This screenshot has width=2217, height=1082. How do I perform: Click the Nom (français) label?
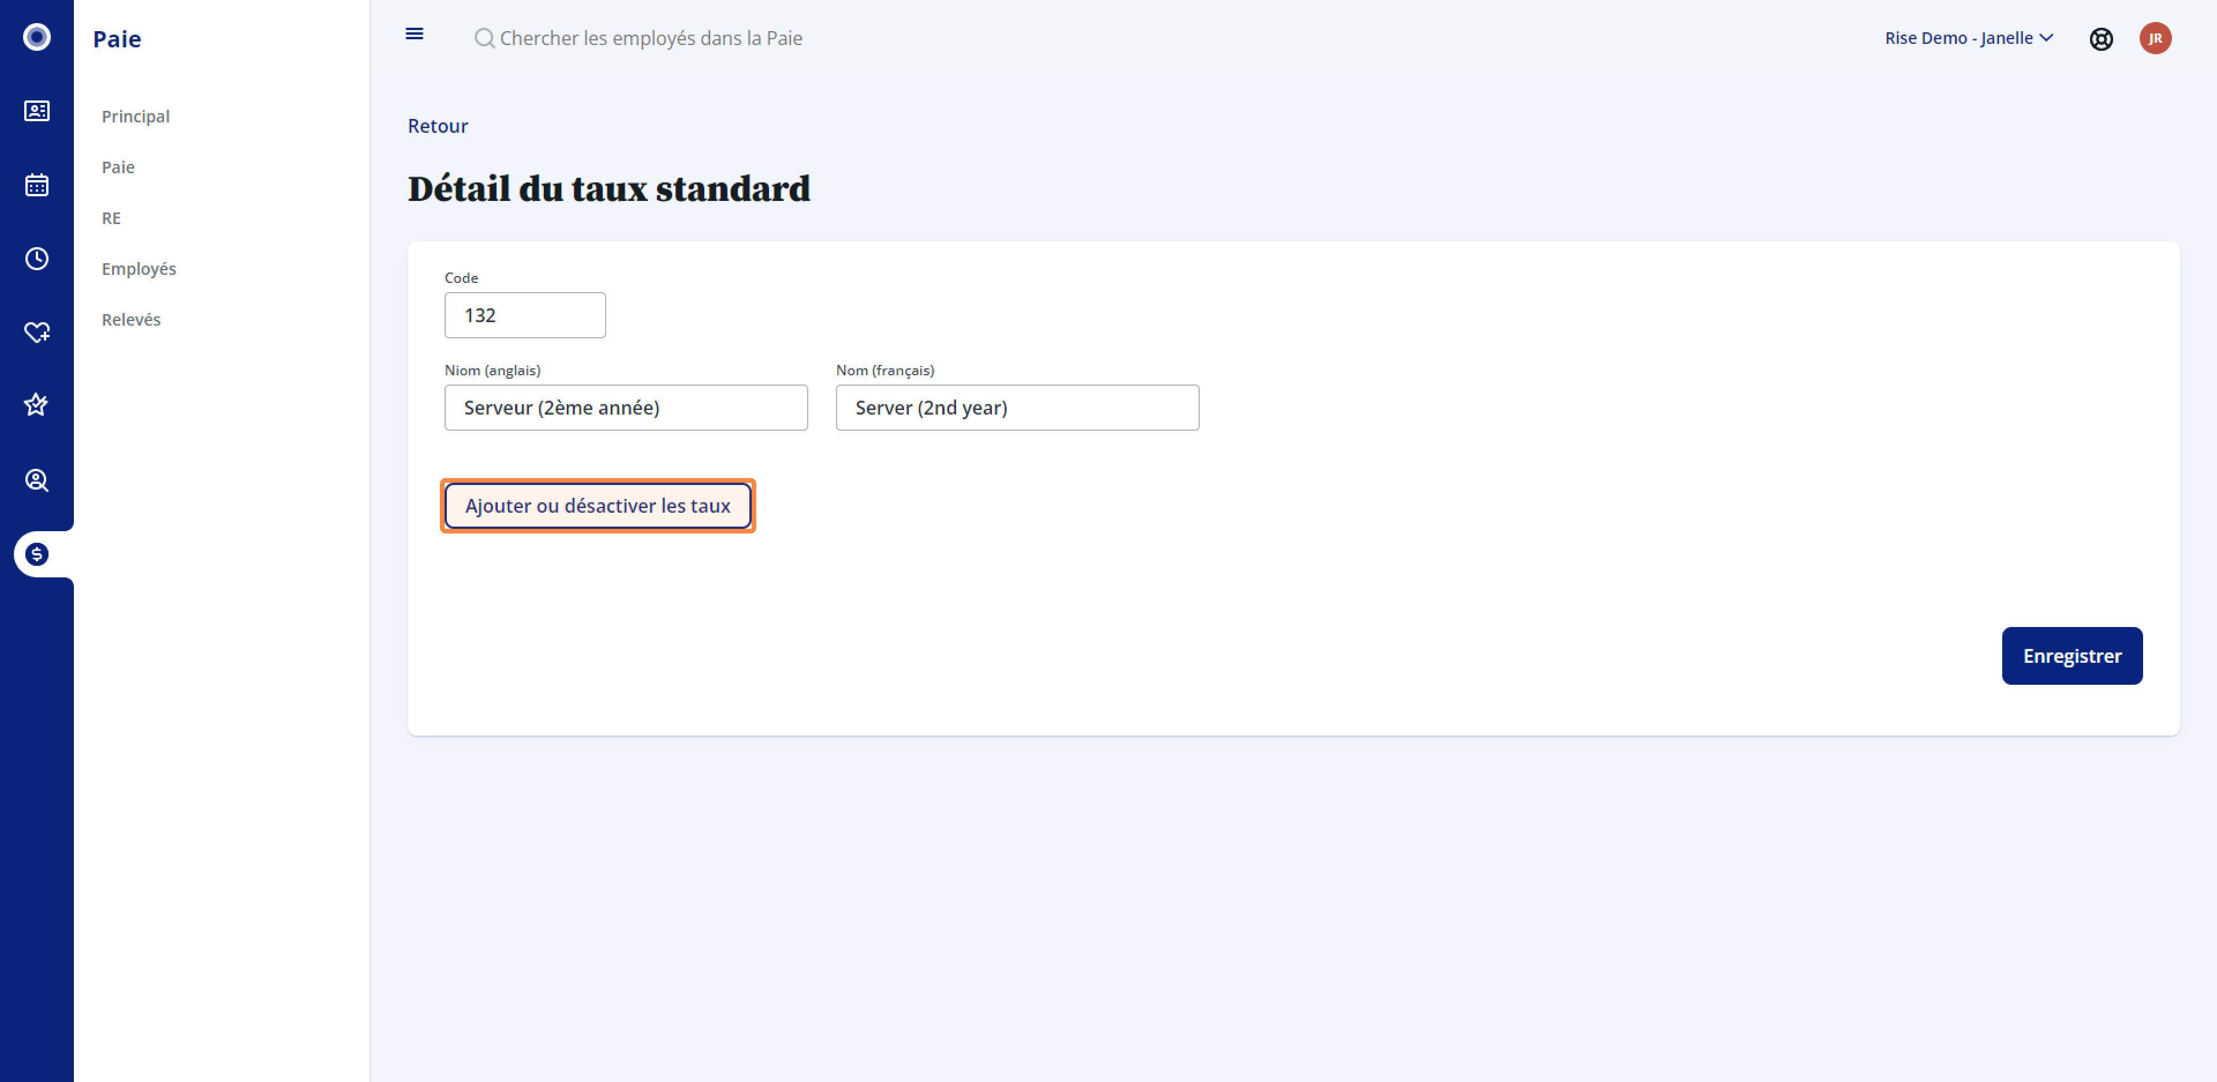[x=884, y=370]
